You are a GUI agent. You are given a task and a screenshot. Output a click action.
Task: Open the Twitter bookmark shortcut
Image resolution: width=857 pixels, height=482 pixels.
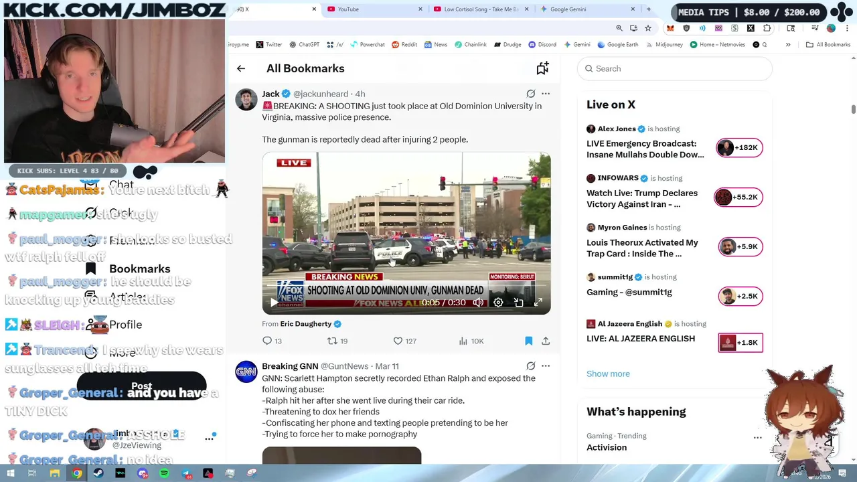tap(269, 45)
